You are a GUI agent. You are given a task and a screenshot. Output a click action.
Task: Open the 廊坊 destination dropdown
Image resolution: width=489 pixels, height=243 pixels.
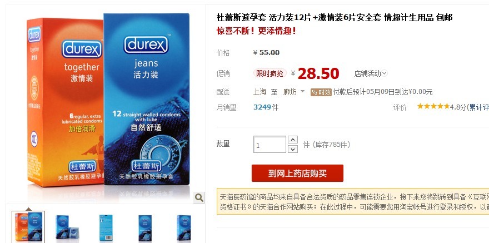[294, 92]
